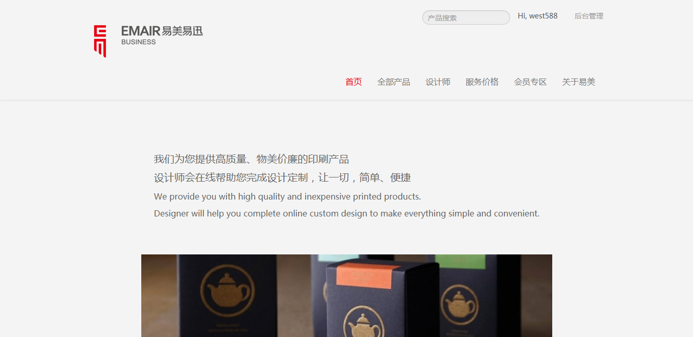The height and width of the screenshot is (337, 693).
Task: Go to 后台管理 admin panel
Action: (x=589, y=16)
